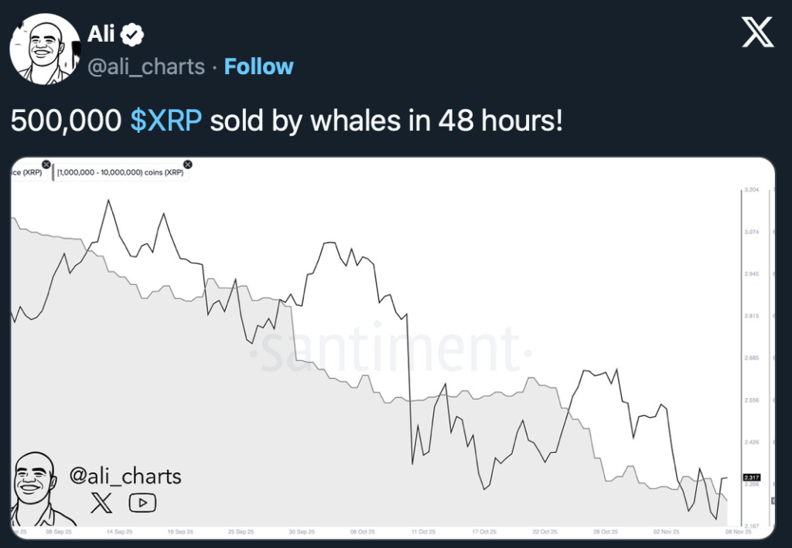The image size is (792, 548).
Task: Remove the 1,000,000 - 10,000,000 coins series
Action: [188, 165]
